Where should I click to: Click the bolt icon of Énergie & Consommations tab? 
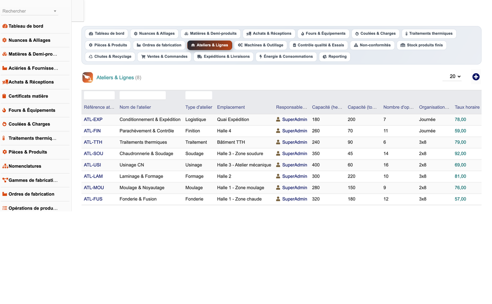point(261,56)
